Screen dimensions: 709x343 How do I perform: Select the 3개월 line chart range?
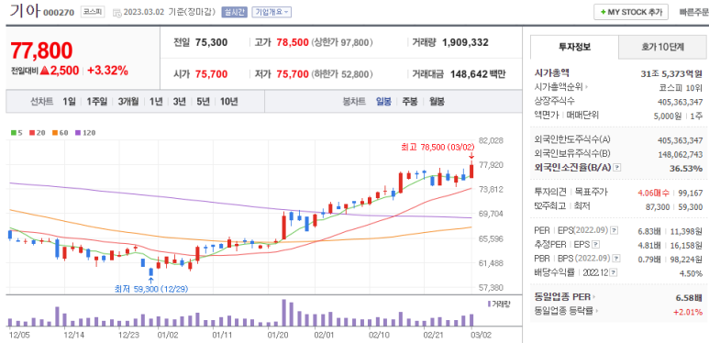click(128, 102)
